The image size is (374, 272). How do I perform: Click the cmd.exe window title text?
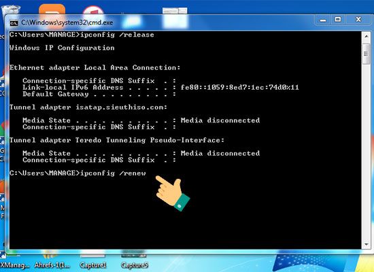tap(67, 22)
